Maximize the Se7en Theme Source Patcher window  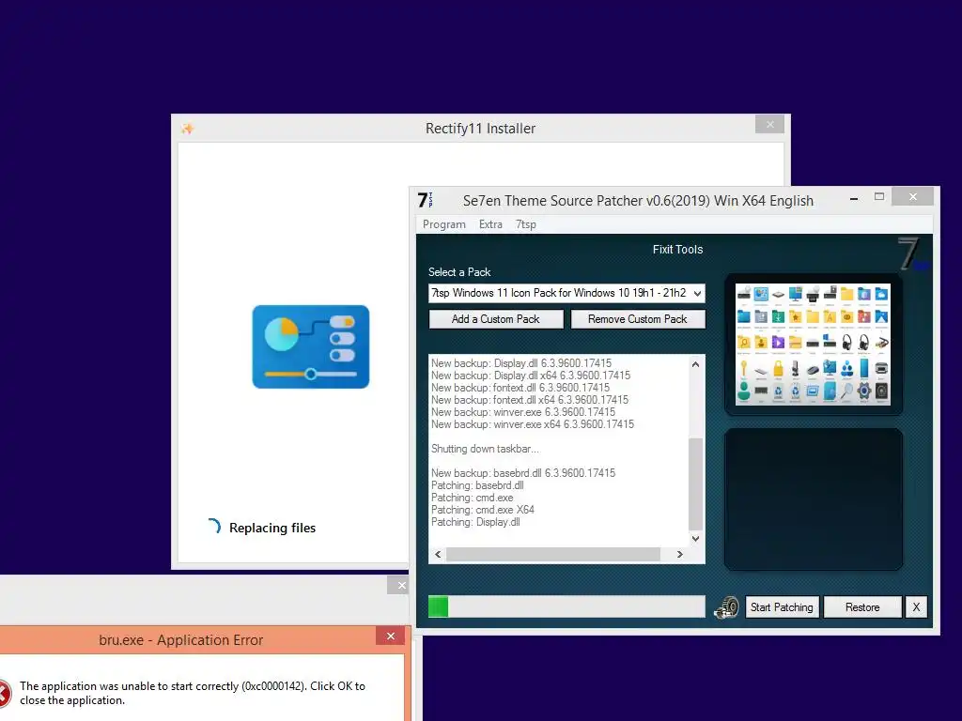(x=879, y=197)
